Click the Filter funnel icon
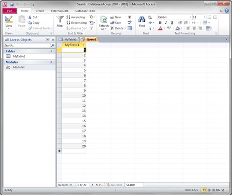The height and width of the screenshot is (195, 232). (60, 20)
